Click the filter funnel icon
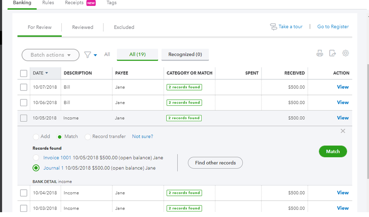This screenshot has width=369, height=217. 88,55
